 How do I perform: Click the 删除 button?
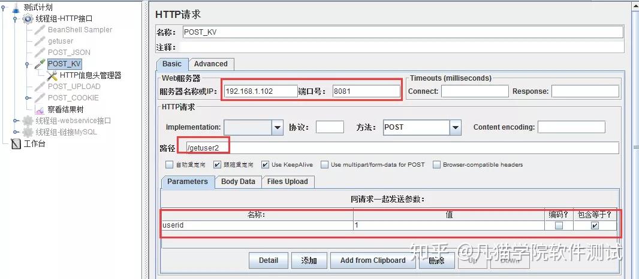436,260
